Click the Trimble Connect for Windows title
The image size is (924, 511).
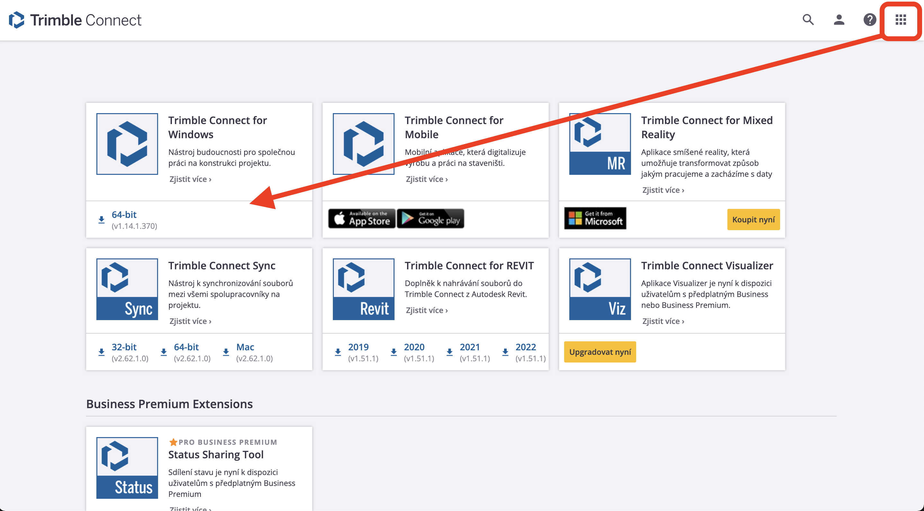point(218,127)
